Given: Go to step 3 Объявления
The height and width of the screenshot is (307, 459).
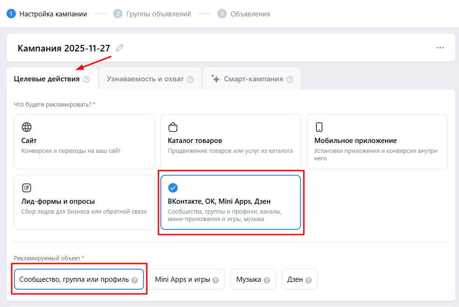Looking at the screenshot, I should point(244,14).
